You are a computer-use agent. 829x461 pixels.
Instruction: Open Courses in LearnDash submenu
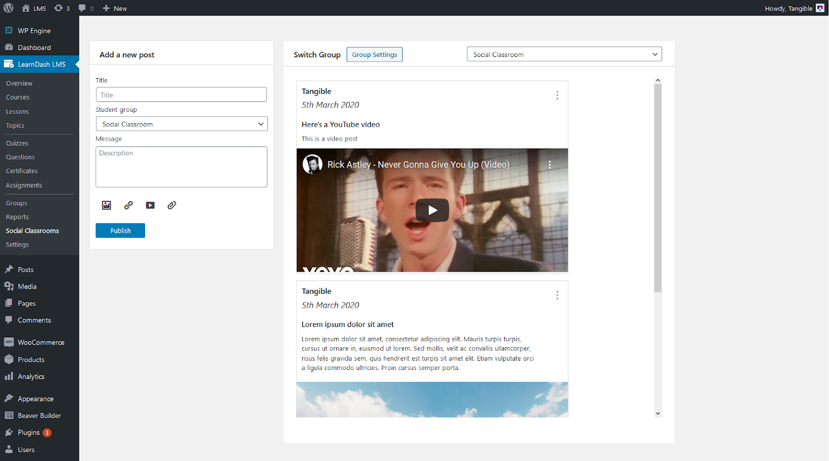(x=18, y=97)
